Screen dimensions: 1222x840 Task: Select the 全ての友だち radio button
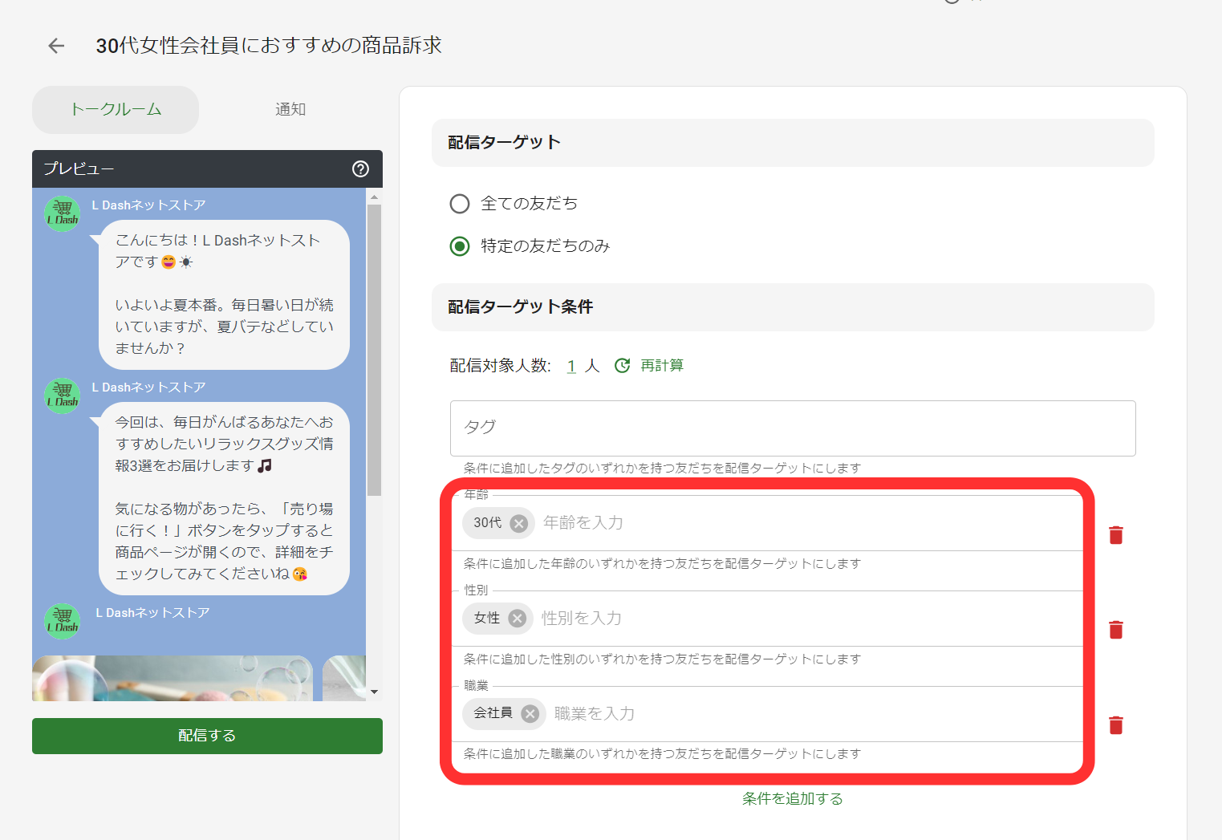click(459, 204)
